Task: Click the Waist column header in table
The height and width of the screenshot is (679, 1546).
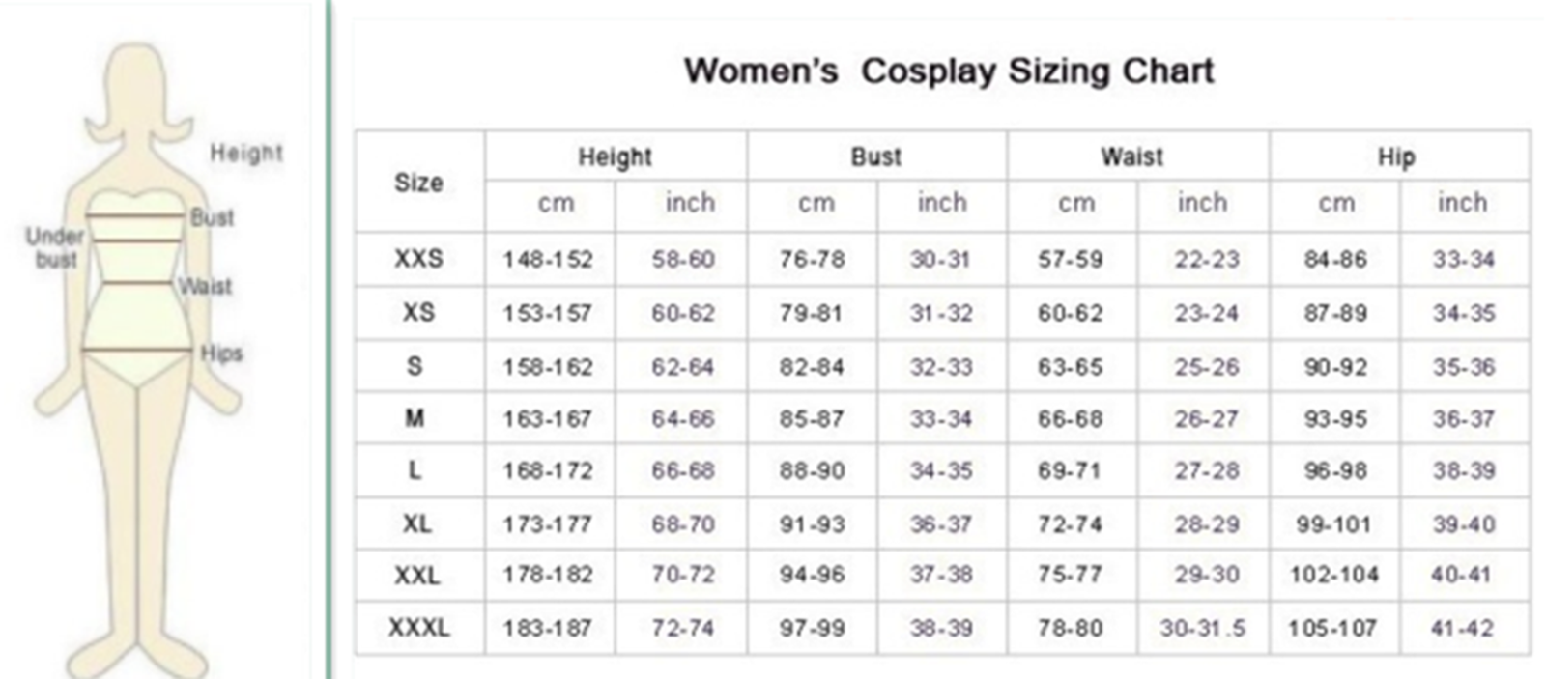Action: 1132,156
